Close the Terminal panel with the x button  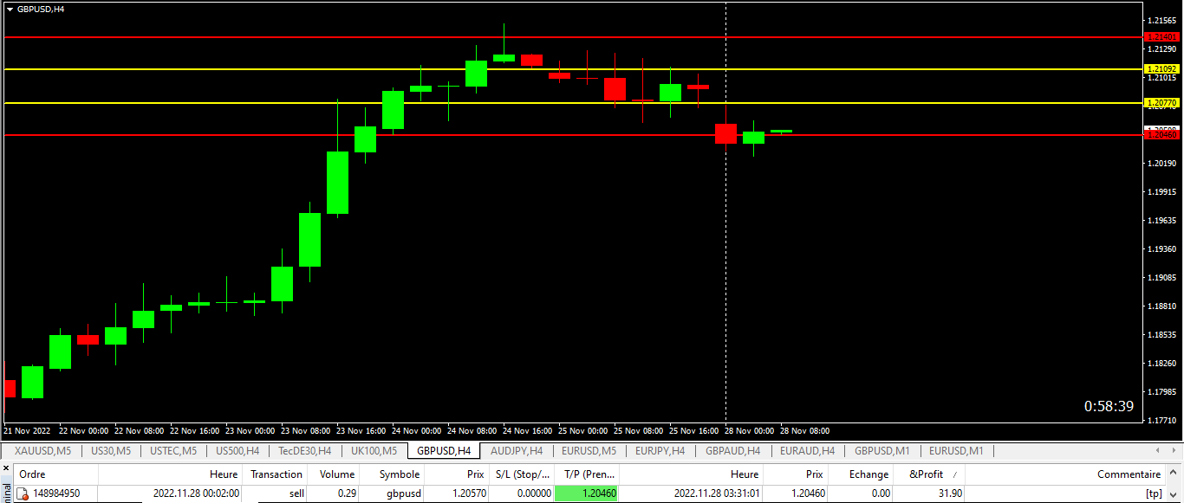(5, 469)
